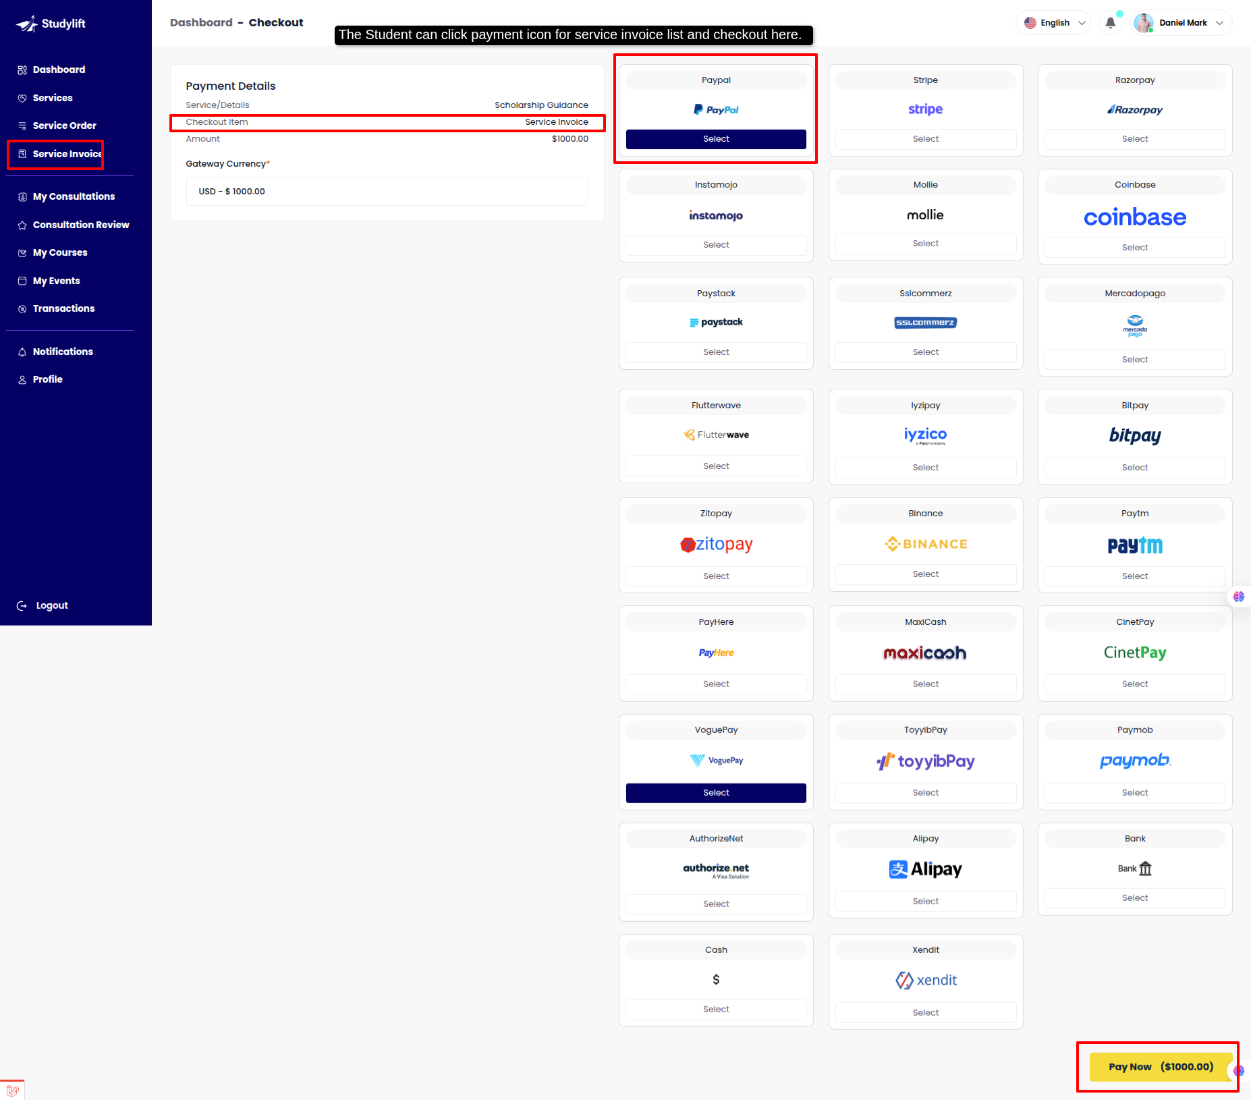Select the VoguePay gateway
The height and width of the screenshot is (1100, 1251).
coord(716,793)
